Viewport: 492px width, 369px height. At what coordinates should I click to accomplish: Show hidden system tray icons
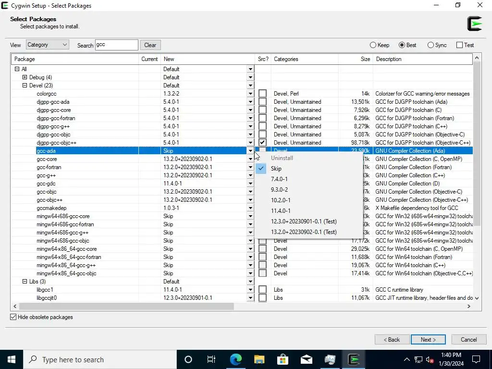click(406, 359)
